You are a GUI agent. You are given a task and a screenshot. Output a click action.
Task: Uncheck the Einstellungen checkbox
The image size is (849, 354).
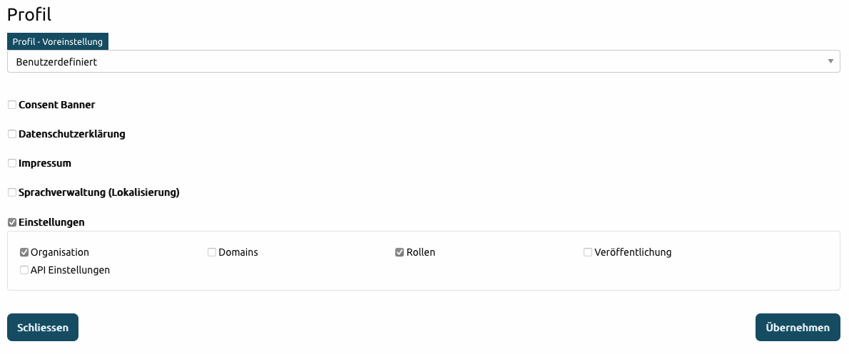point(12,222)
